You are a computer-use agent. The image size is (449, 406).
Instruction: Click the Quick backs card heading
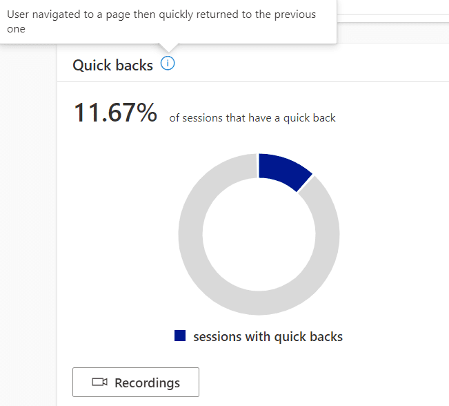click(113, 65)
